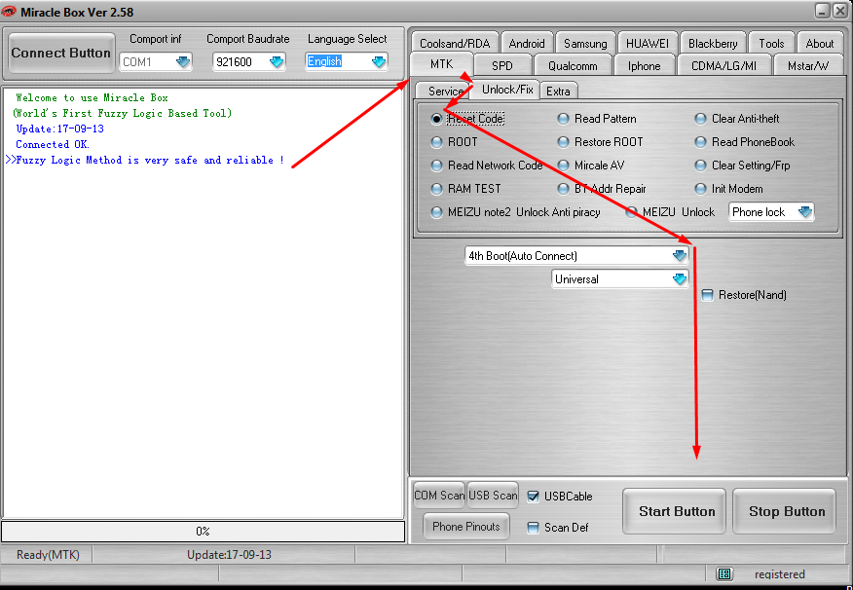Open the Tools tab
The width and height of the screenshot is (853, 590).
tap(771, 43)
